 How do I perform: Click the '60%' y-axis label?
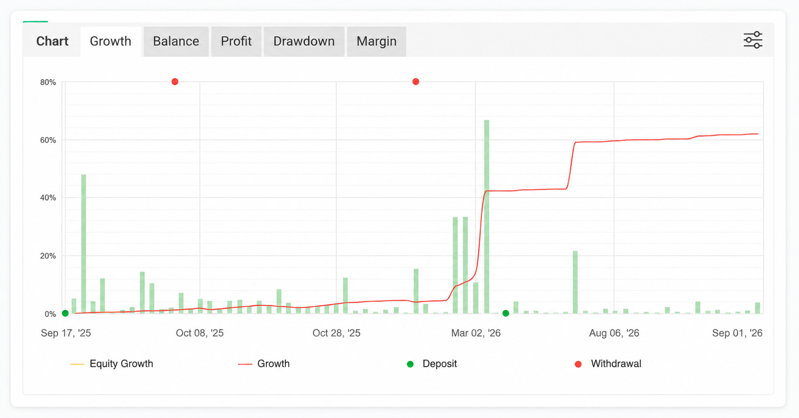coord(48,140)
